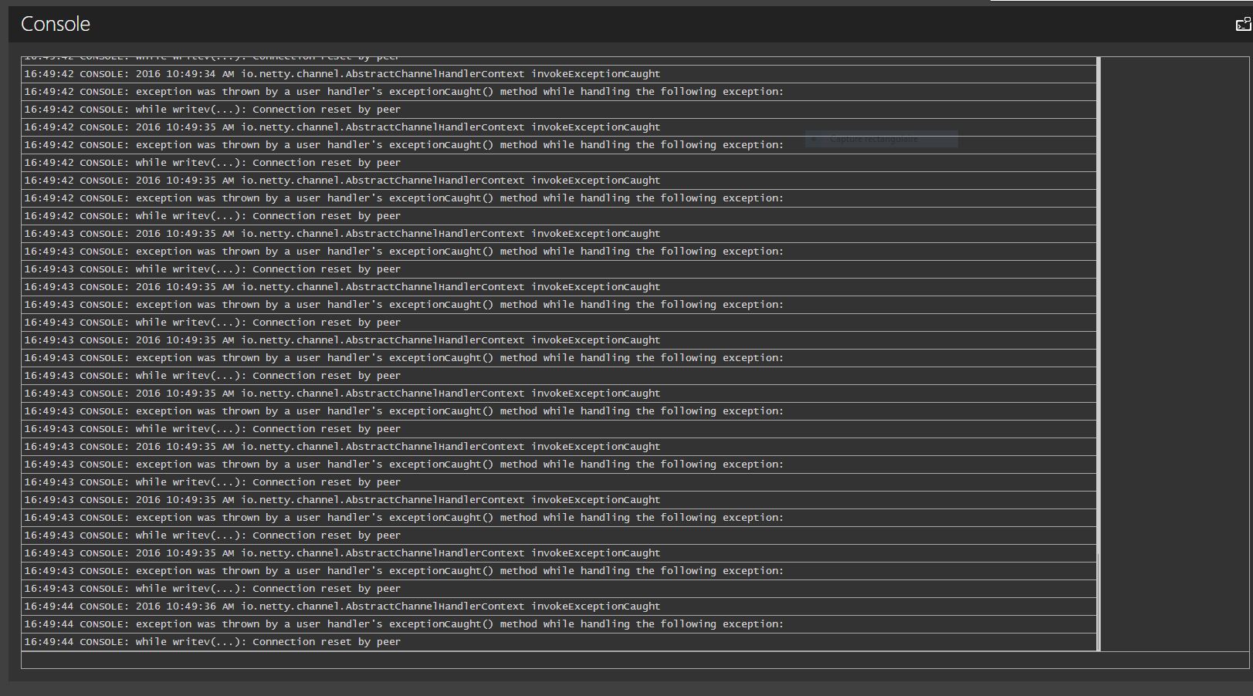Select the last invokeExceptionCaught line stamped 16:49:43
The width and height of the screenshot is (1253, 696).
[x=559, y=553]
